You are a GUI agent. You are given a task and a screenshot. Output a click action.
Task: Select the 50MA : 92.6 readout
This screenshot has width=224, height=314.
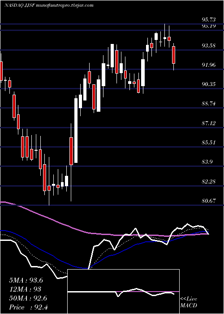(x=28, y=298)
